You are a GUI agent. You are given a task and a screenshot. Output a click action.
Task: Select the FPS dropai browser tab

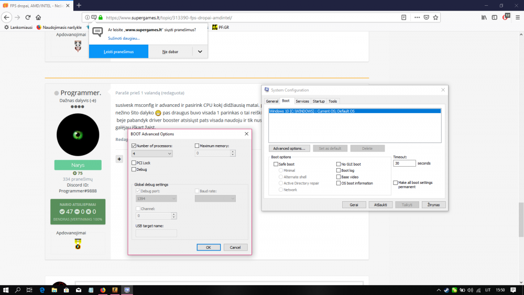[36, 6]
